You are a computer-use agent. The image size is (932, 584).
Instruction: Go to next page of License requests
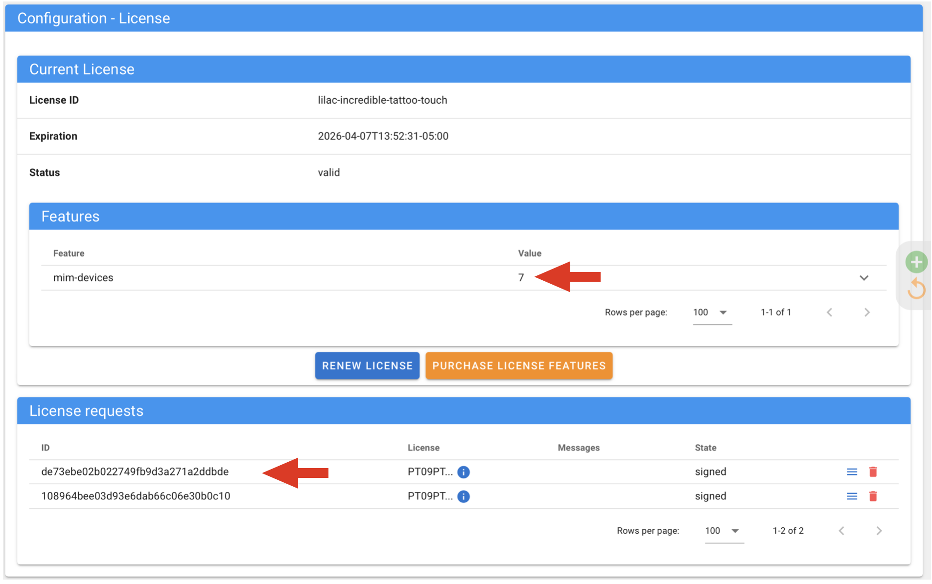[x=879, y=531]
